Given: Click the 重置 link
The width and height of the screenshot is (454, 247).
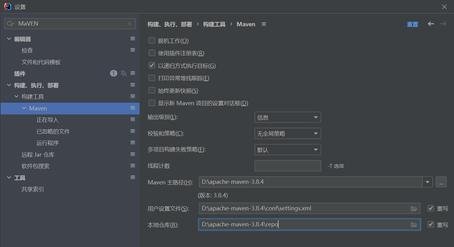Looking at the screenshot, I should tap(412, 24).
